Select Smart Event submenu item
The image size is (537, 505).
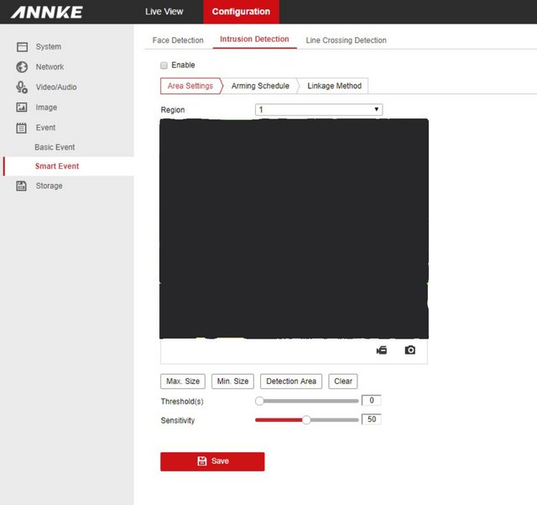coord(57,166)
